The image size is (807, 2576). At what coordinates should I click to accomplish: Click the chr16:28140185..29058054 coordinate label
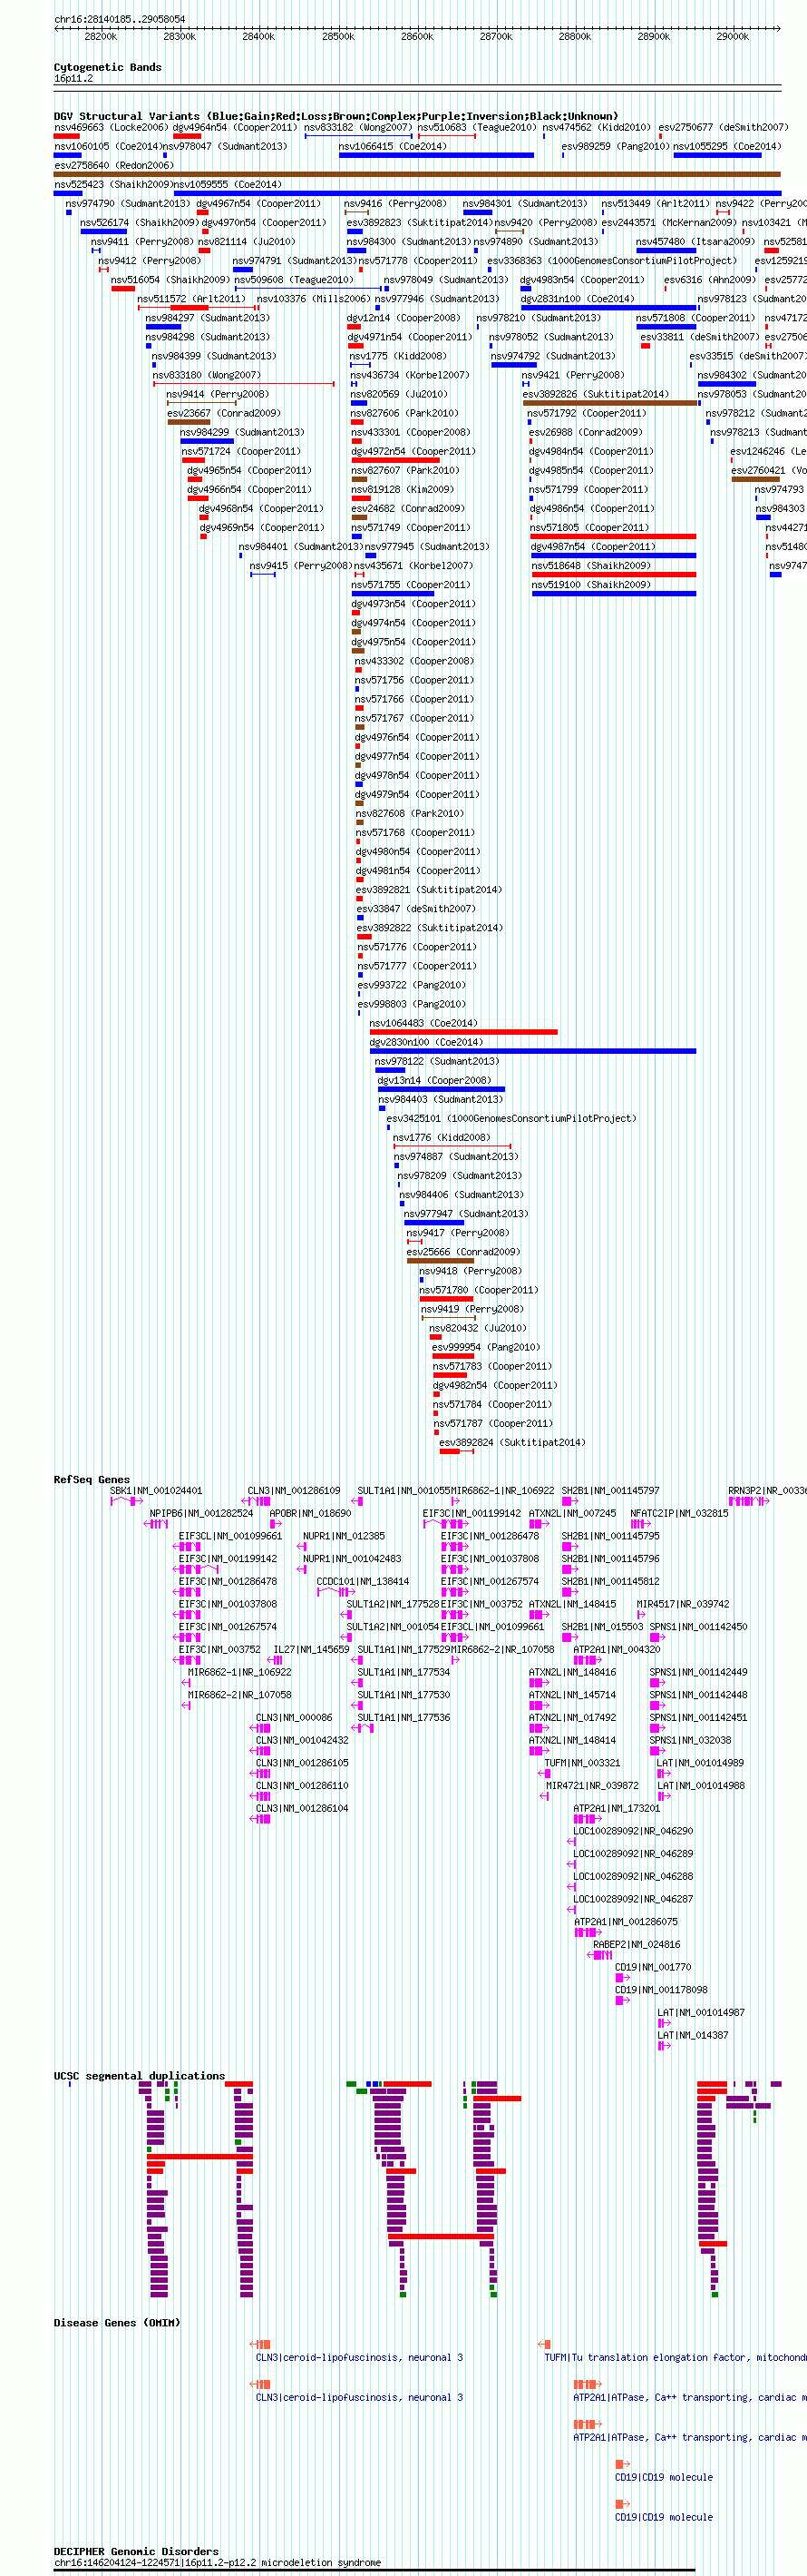point(120,19)
